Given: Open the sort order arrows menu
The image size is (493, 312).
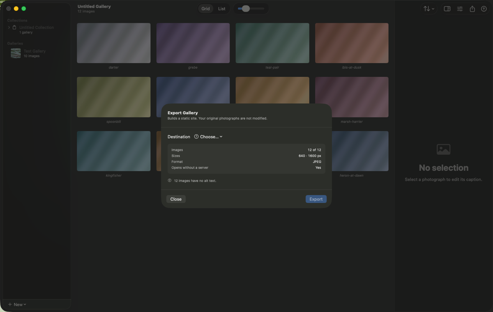Looking at the screenshot, I should [428, 9].
